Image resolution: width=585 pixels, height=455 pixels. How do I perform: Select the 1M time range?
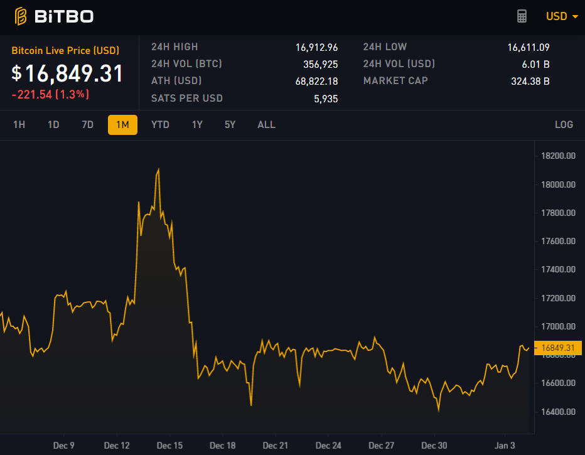tap(122, 124)
